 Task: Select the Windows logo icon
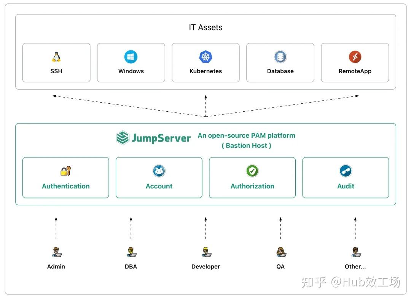[131, 57]
